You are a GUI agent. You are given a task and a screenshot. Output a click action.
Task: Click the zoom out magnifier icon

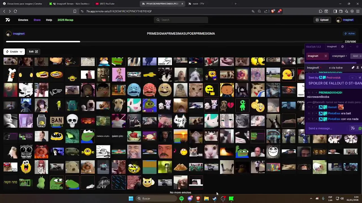[259, 11]
